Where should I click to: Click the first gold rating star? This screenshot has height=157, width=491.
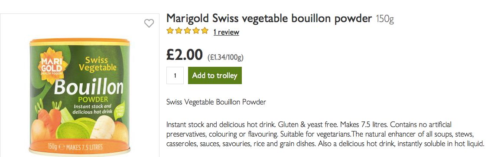170,30
